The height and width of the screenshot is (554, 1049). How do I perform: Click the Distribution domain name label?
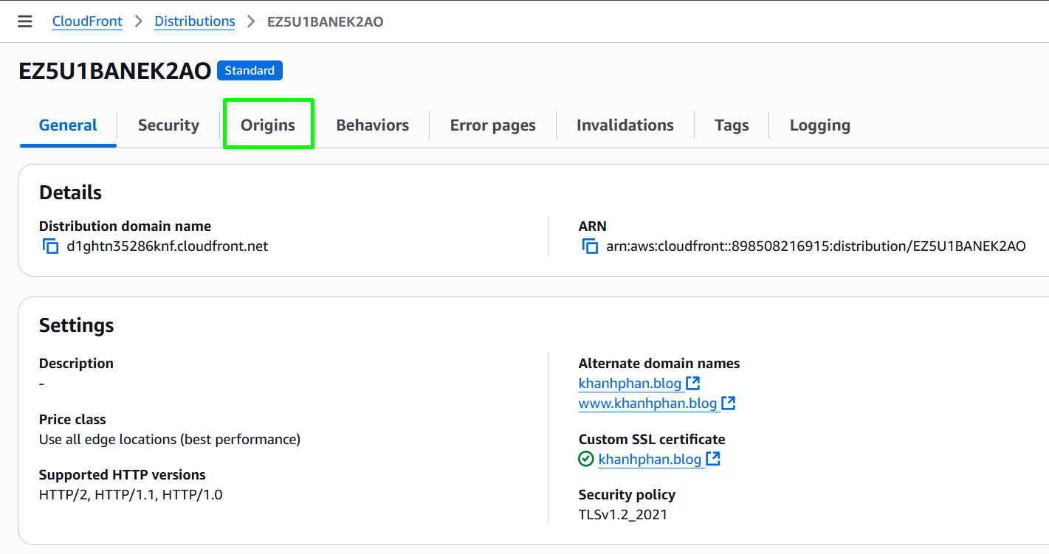pyautogui.click(x=125, y=226)
